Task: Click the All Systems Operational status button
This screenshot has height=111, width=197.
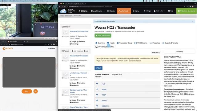Action: coord(187,11)
